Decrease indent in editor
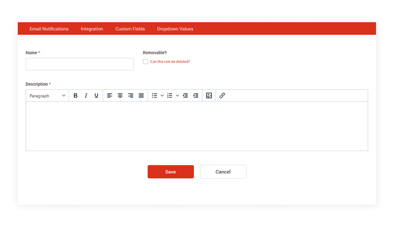The height and width of the screenshot is (227, 395). [x=185, y=96]
